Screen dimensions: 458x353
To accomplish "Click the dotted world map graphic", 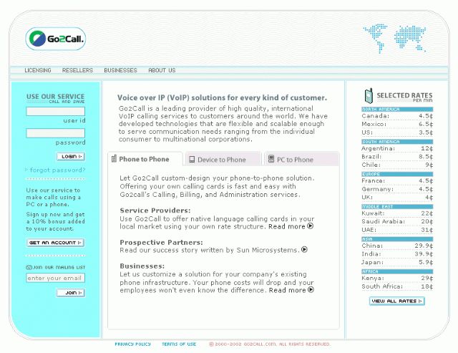I will [394, 39].
